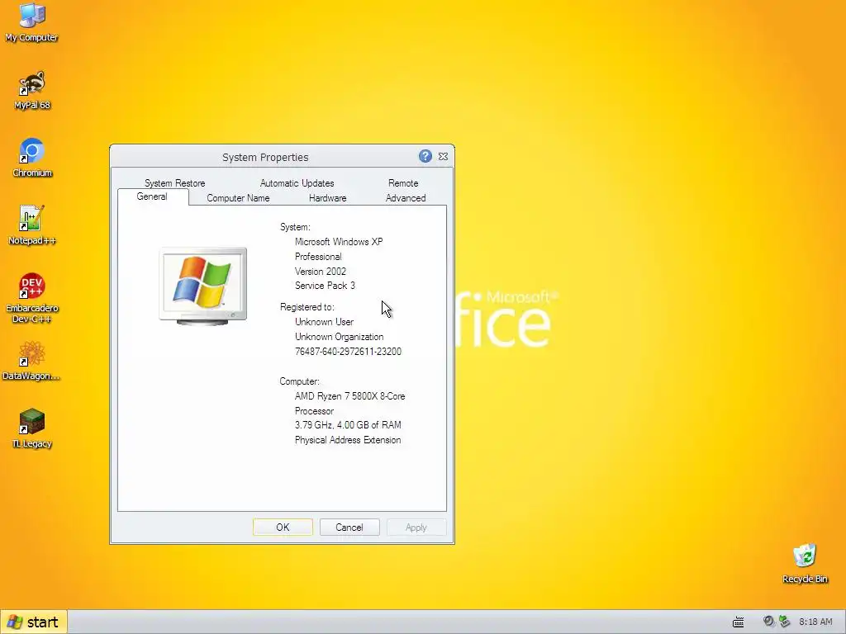
Task: Select the DataWagon desktop shortcut
Action: point(32,361)
